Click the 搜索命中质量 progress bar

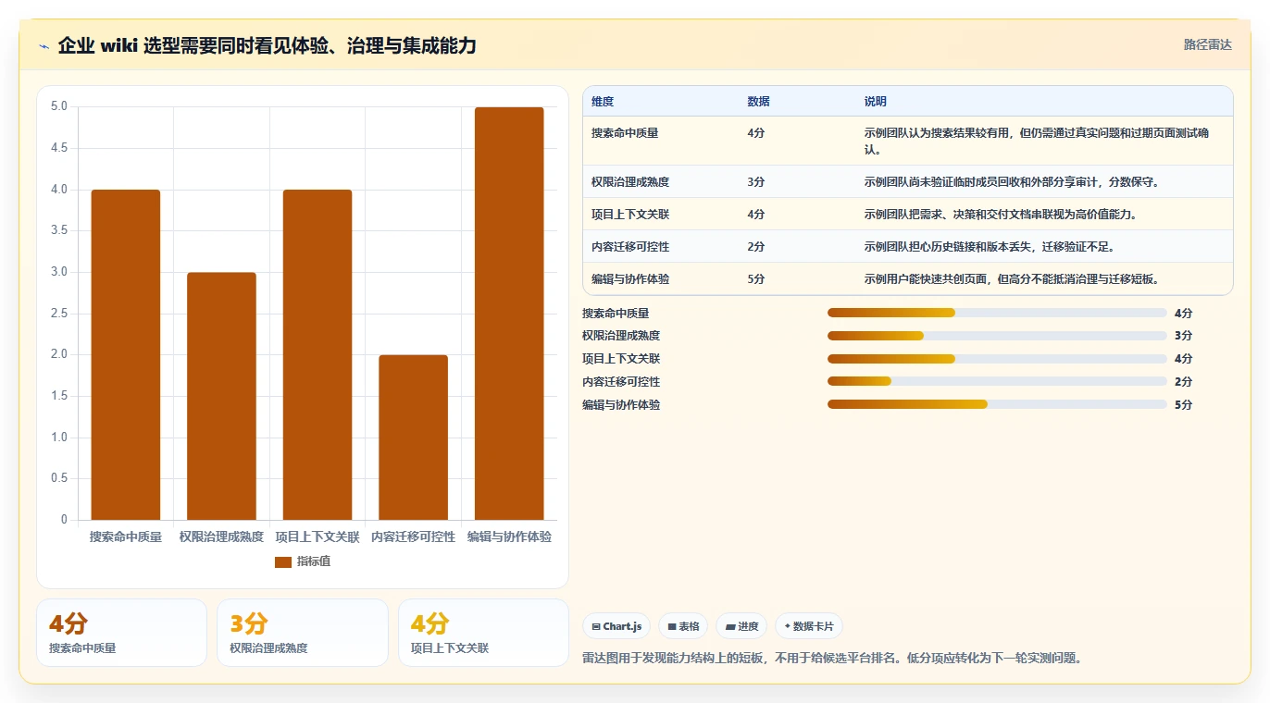tap(997, 313)
